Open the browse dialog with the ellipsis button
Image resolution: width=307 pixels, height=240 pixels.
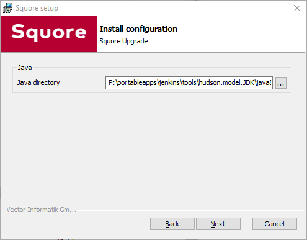(281, 82)
